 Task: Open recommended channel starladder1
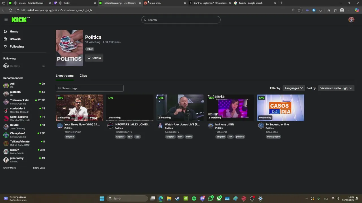click(24, 110)
